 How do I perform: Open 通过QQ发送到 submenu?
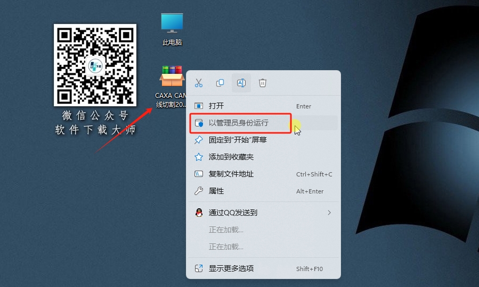pos(263,213)
